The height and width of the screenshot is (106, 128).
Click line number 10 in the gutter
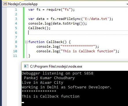15,51
